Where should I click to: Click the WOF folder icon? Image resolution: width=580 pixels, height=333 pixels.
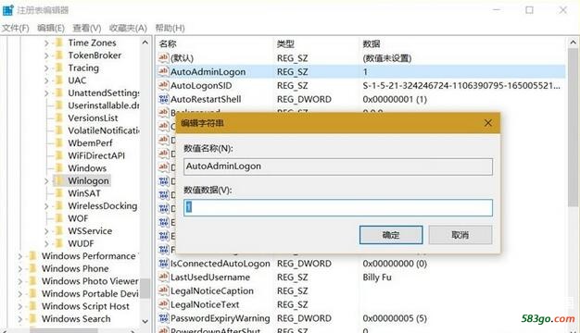(x=58, y=218)
